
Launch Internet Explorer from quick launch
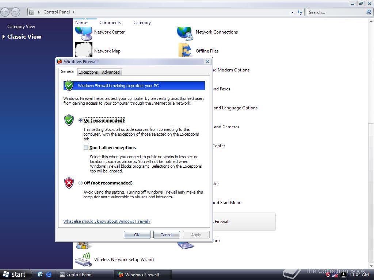point(49,275)
